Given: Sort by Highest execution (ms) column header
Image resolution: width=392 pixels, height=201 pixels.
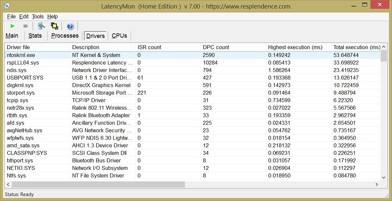Looking at the screenshot, I should [x=299, y=47].
